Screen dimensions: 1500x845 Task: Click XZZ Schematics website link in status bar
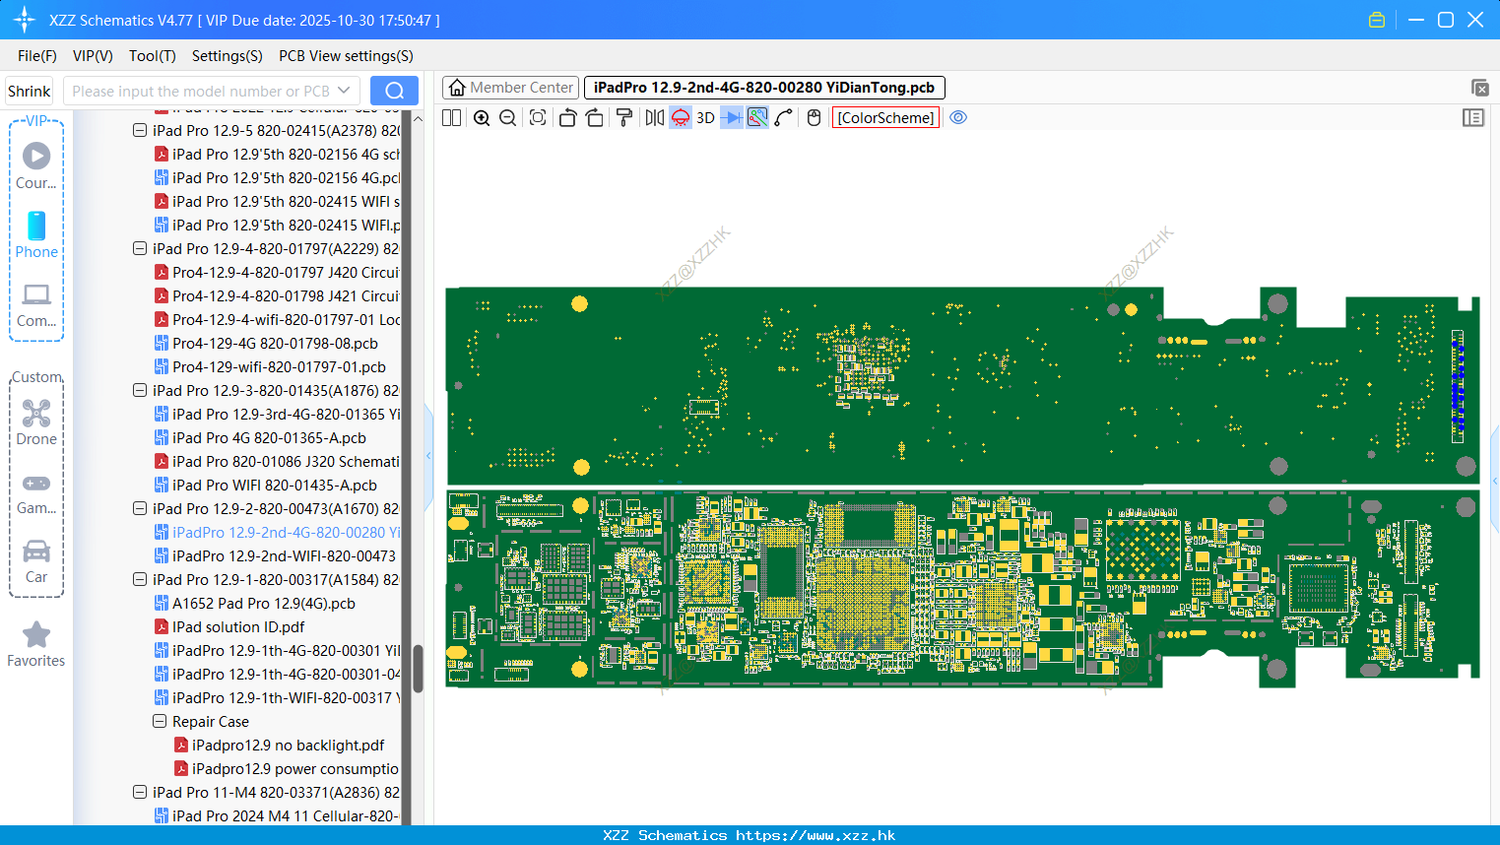[815, 835]
